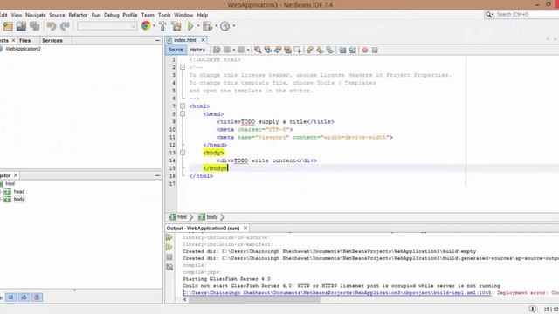Click the Find Selection magnifier icon

pyautogui.click(x=258, y=50)
